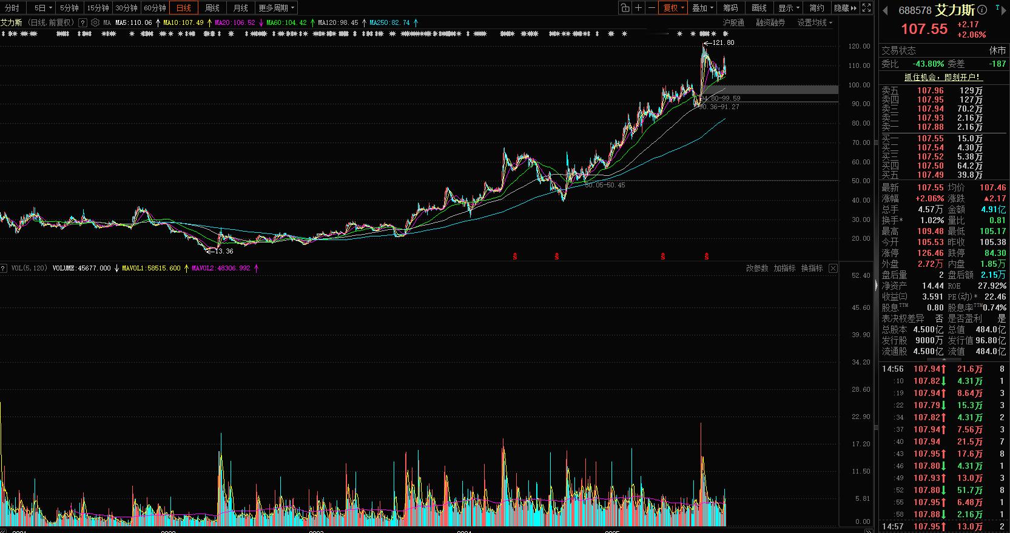Click MA60:104.42 indicator label

pos(286,22)
